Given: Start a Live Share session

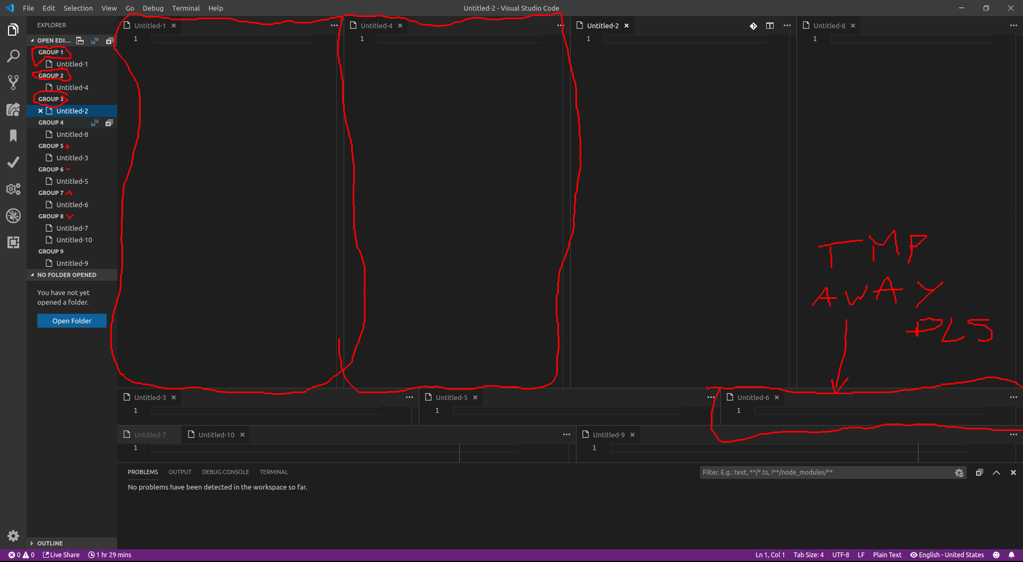Looking at the screenshot, I should click(x=61, y=555).
